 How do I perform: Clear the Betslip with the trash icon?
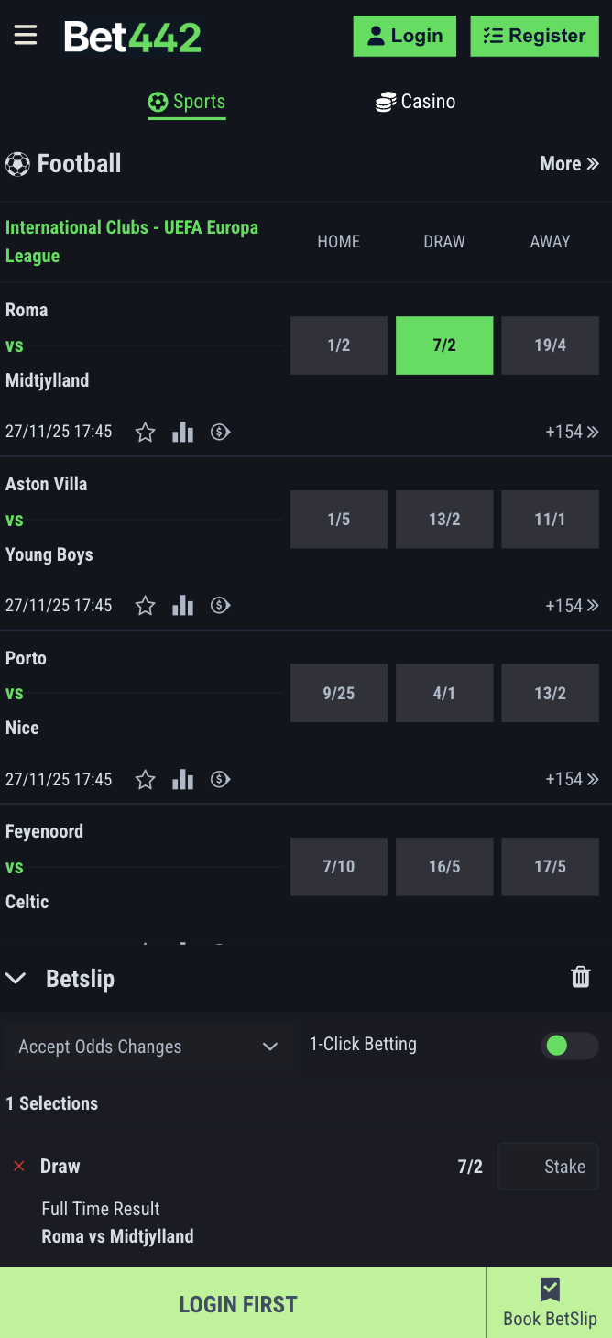(580, 977)
